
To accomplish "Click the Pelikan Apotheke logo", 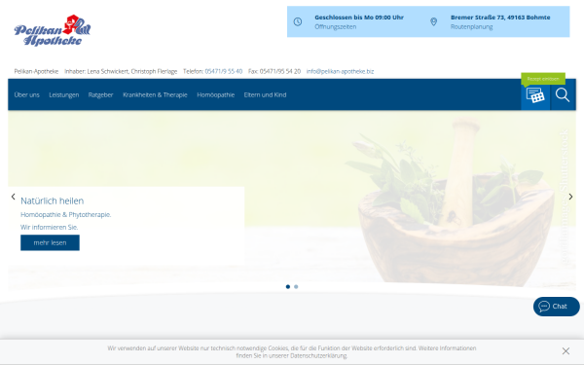I will coord(53,30).
